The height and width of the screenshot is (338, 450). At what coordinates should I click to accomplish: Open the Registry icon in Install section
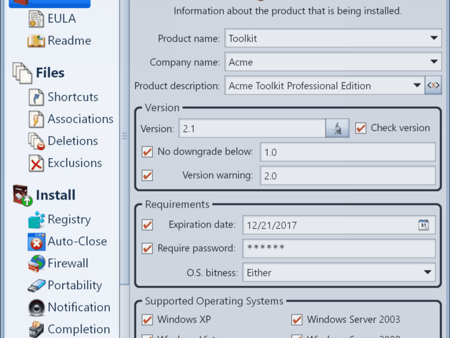pos(36,220)
